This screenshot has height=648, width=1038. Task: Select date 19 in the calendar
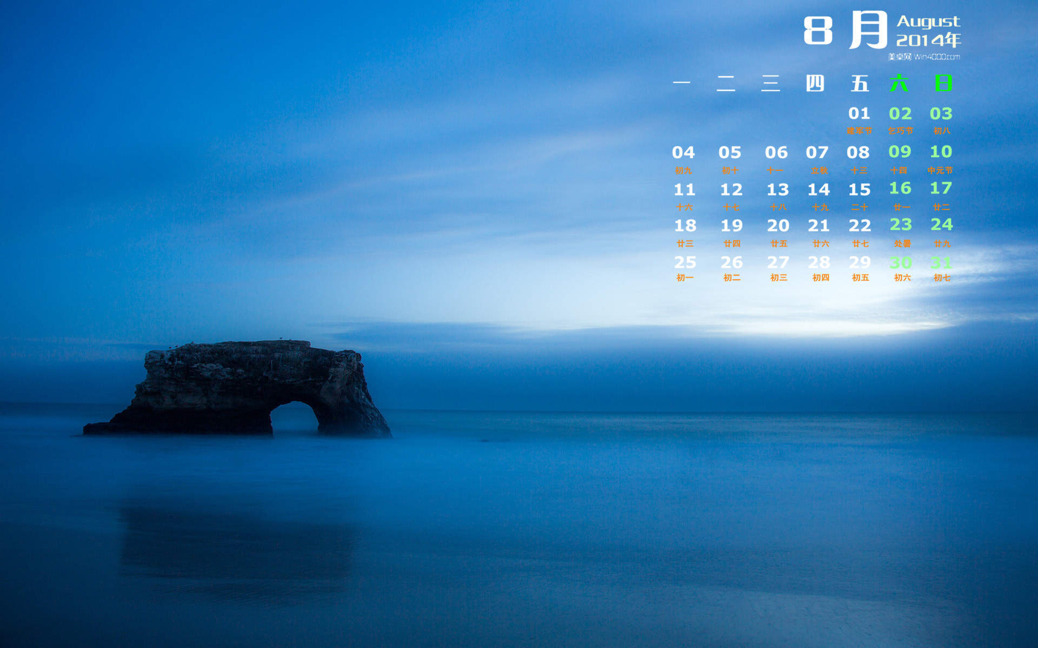point(731,225)
